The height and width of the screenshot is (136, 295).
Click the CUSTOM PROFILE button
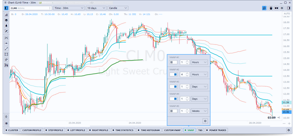[32, 130]
